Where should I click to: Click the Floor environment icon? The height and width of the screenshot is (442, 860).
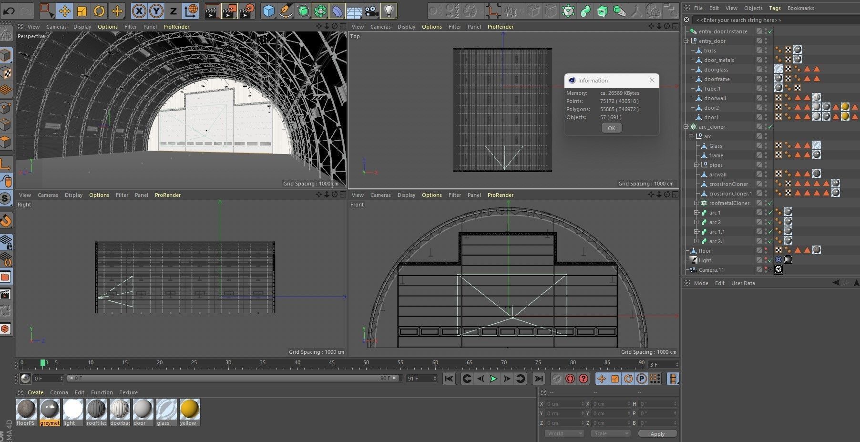click(355, 10)
